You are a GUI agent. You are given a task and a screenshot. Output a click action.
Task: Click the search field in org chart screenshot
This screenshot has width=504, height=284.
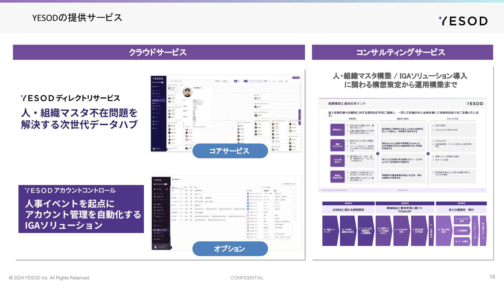point(191,81)
